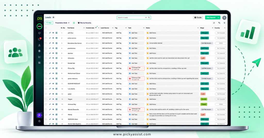264x138 pixels.
Task: Open the Guide button
Action: [198, 18]
